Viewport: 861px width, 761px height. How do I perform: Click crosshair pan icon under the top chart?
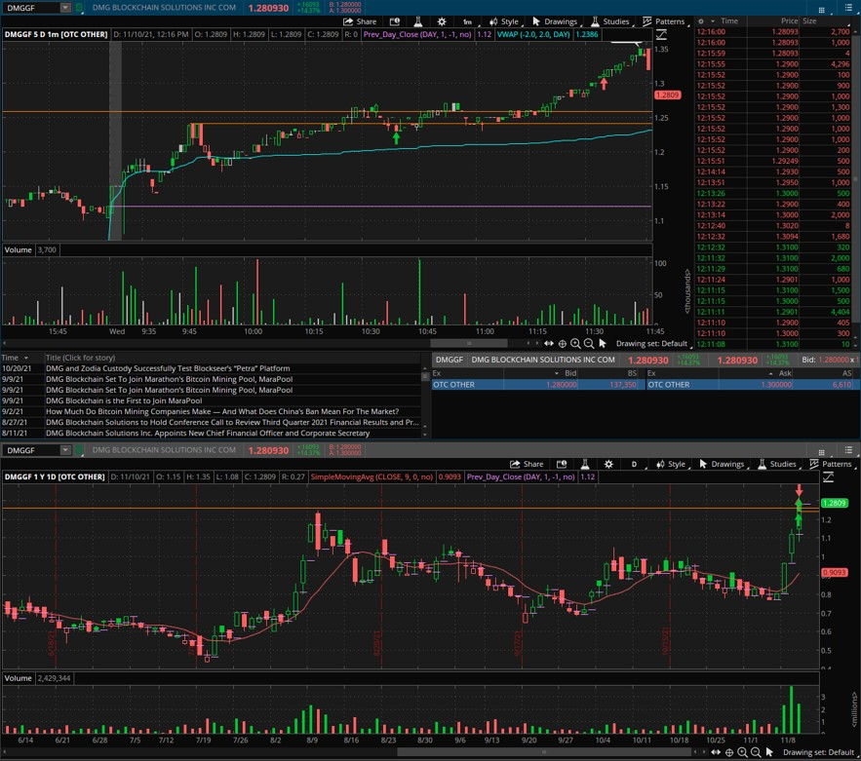point(562,343)
